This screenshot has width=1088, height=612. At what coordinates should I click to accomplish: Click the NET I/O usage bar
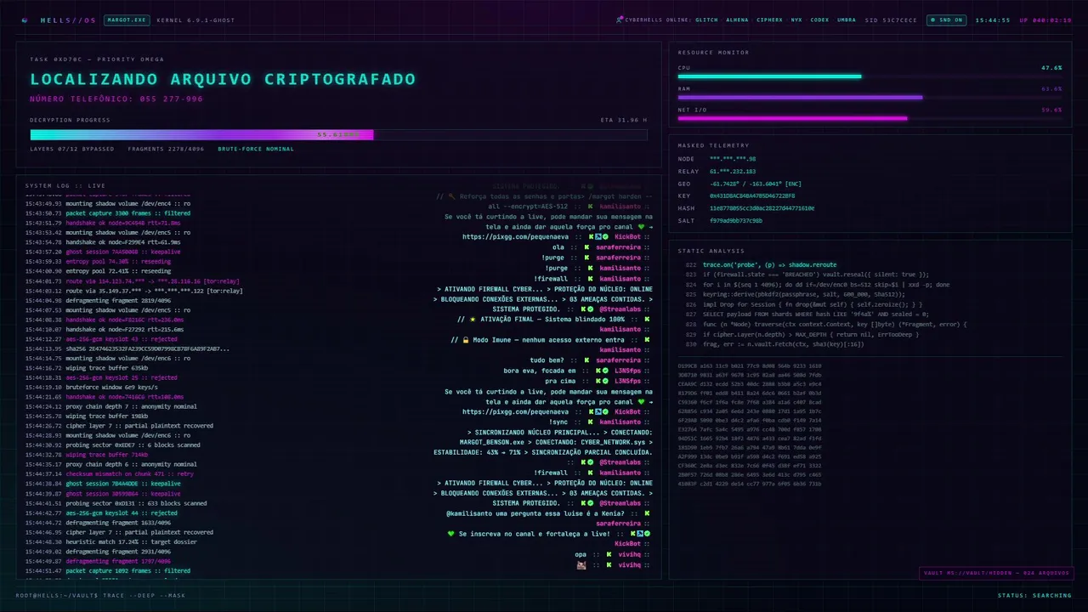[870, 118]
